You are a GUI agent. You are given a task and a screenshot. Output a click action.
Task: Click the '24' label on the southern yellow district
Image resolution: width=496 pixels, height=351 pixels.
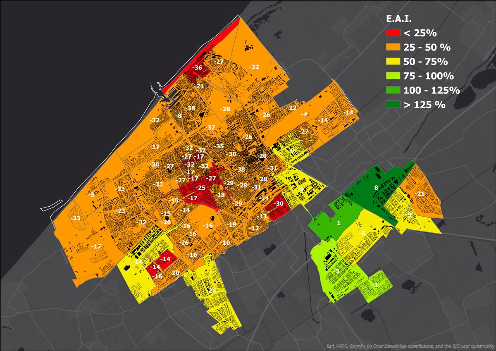click(212, 291)
